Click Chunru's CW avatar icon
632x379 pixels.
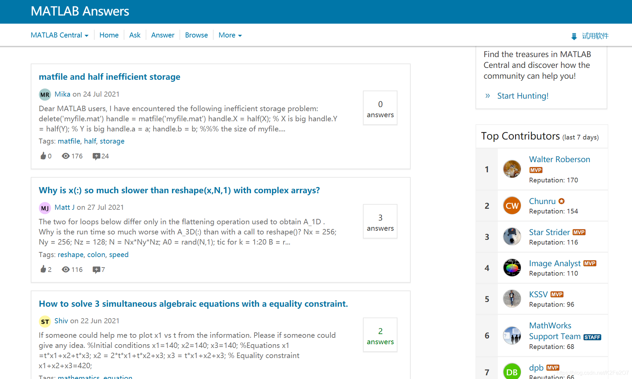click(x=512, y=206)
